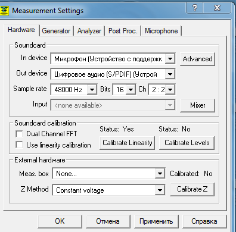Click the 'Soundcard calibration' group label
The height and width of the screenshot is (232, 236).
pos(45,123)
